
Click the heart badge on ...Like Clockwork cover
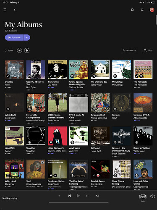coord(51,142)
